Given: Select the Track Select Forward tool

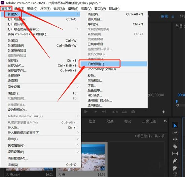Looking at the screenshot, I should click(175, 132).
